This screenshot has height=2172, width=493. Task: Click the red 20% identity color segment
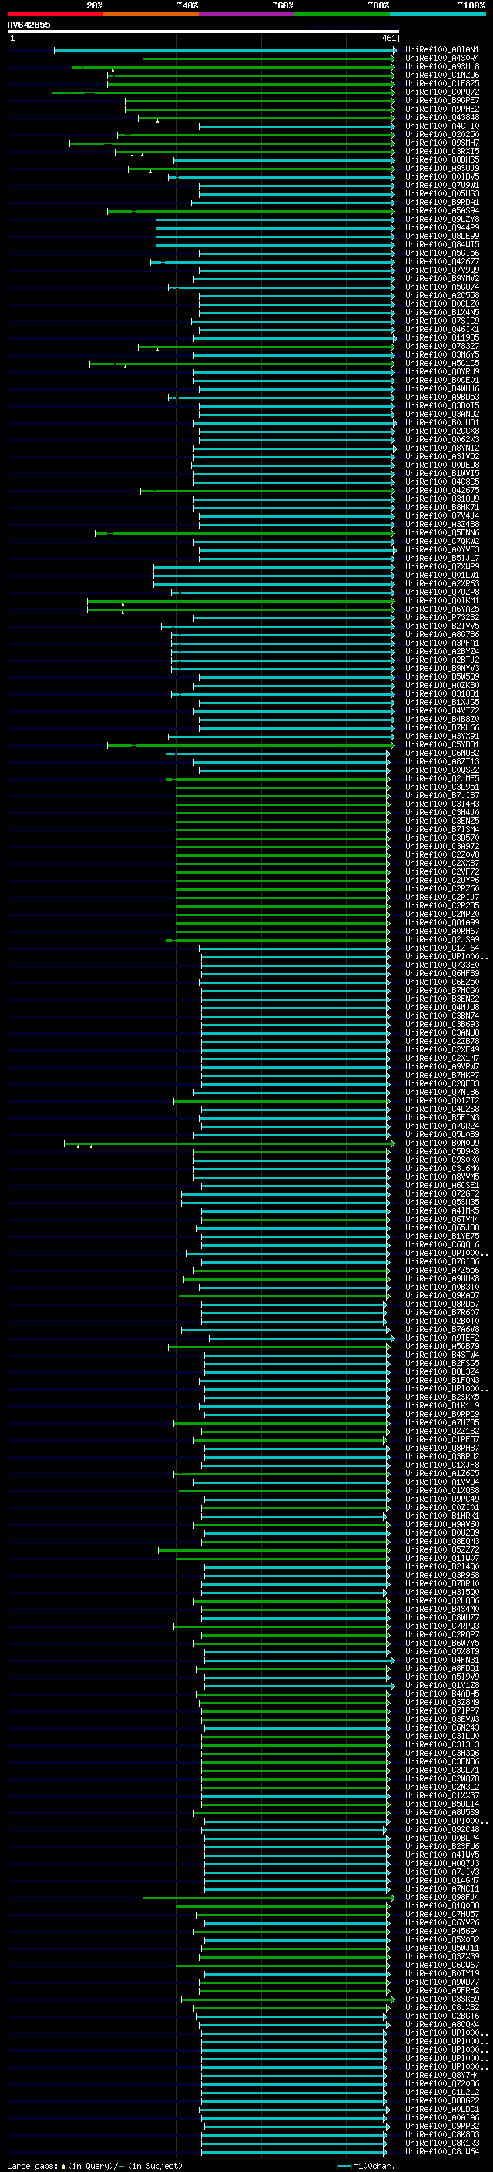tap(55, 14)
